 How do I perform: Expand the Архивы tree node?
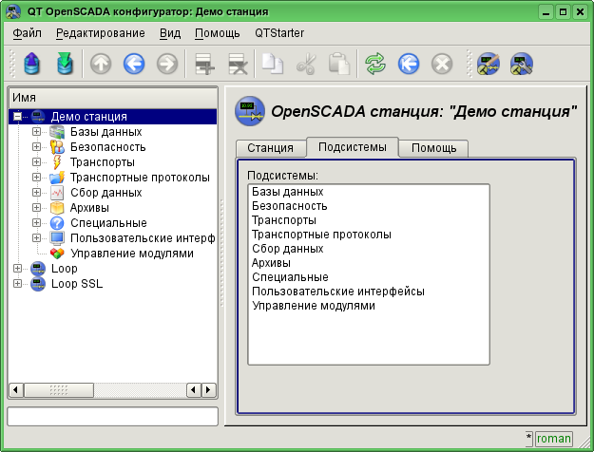coord(36,207)
